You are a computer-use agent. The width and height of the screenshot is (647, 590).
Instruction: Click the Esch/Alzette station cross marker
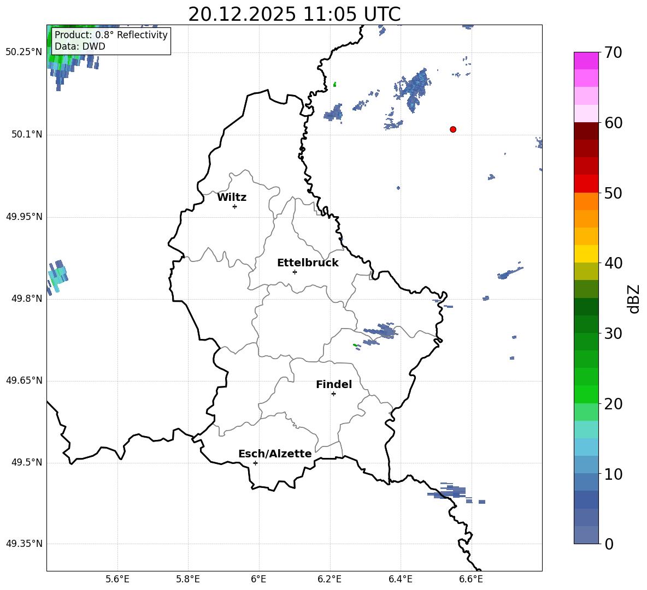[255, 463]
